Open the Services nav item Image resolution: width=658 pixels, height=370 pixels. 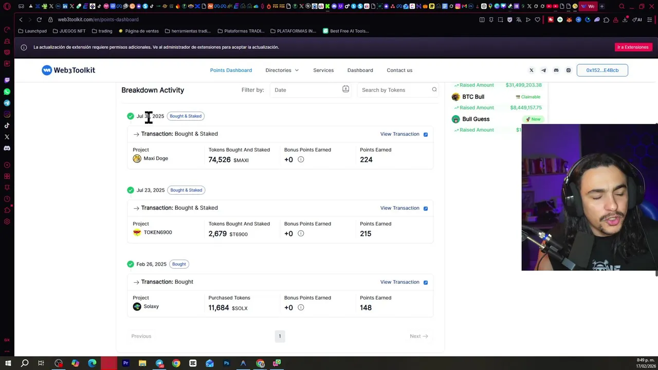[x=323, y=70]
